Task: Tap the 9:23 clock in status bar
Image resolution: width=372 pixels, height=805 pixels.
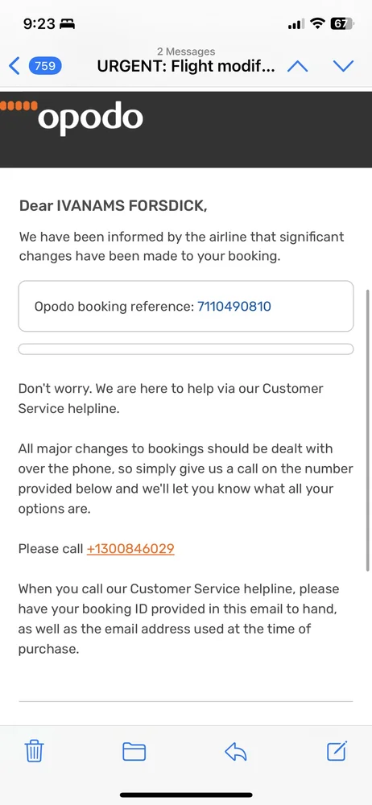Action: 38,23
